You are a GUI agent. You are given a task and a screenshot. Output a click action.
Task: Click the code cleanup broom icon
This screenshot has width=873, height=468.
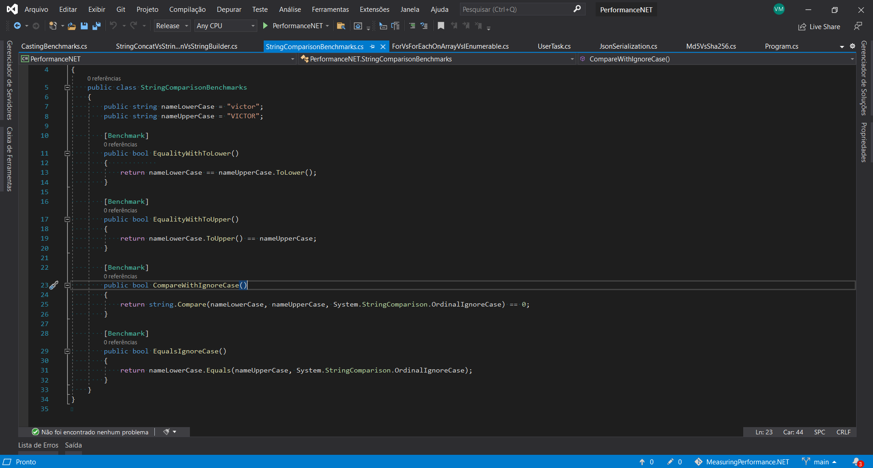[167, 432]
